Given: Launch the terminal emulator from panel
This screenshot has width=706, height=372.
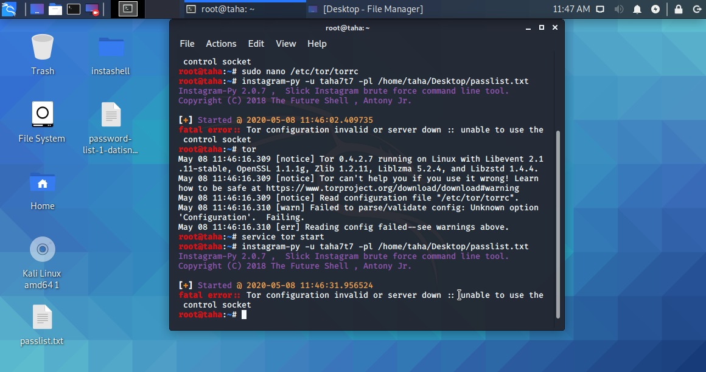Looking at the screenshot, I should pos(74,9).
